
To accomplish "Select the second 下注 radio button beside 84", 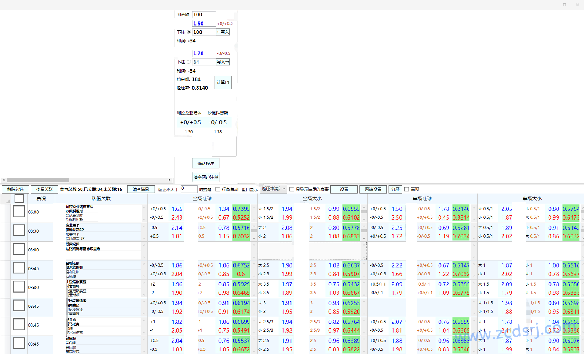I will pos(189,62).
